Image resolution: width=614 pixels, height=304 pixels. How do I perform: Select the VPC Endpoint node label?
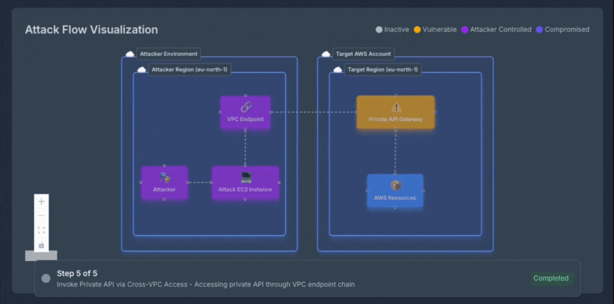(x=245, y=119)
